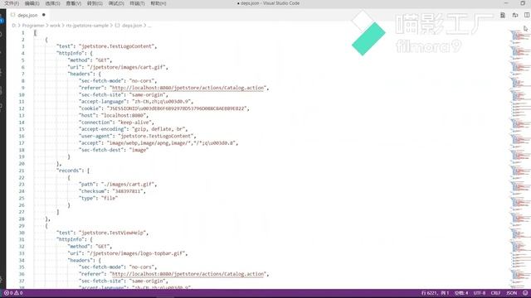This screenshot has width=531, height=298.
Task: Open the 转到(G) menu
Action: (95, 3)
